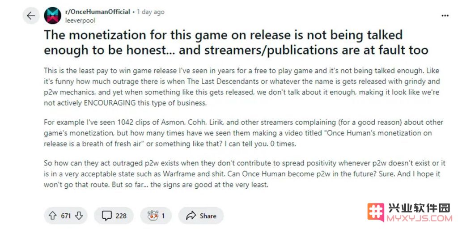Open comments via the speech bubble icon
The width and height of the screenshot is (458, 229).
tap(106, 216)
